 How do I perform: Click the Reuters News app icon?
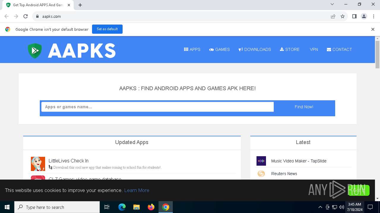[x=261, y=174]
